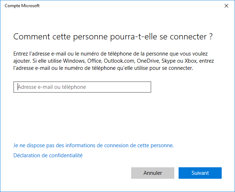Focus the Adresse e-mail ou téléphone field
Viewport: 235px width, 192px height.
coord(82,87)
